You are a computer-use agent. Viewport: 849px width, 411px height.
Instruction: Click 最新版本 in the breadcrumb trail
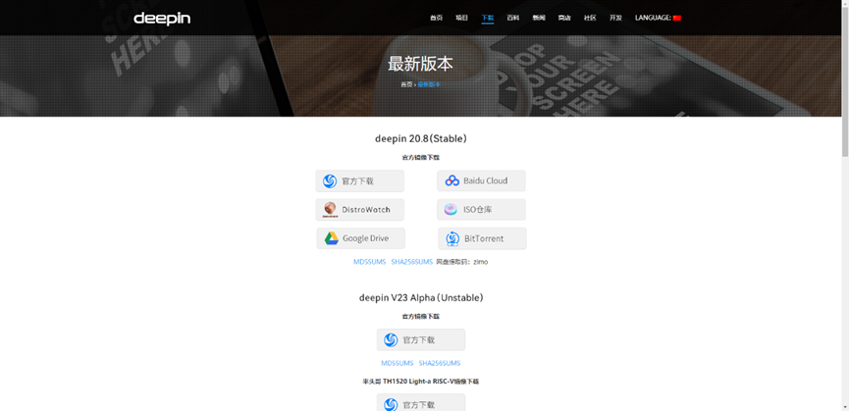point(429,84)
